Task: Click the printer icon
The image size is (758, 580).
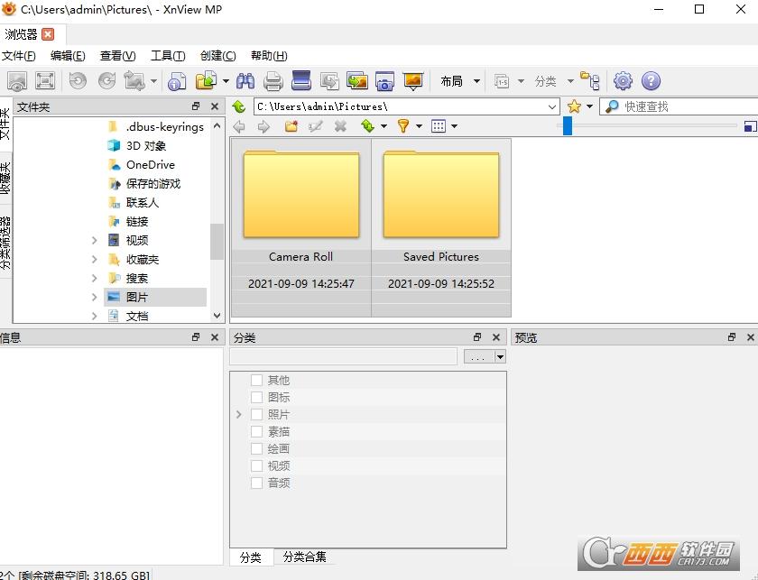Action: click(x=273, y=81)
